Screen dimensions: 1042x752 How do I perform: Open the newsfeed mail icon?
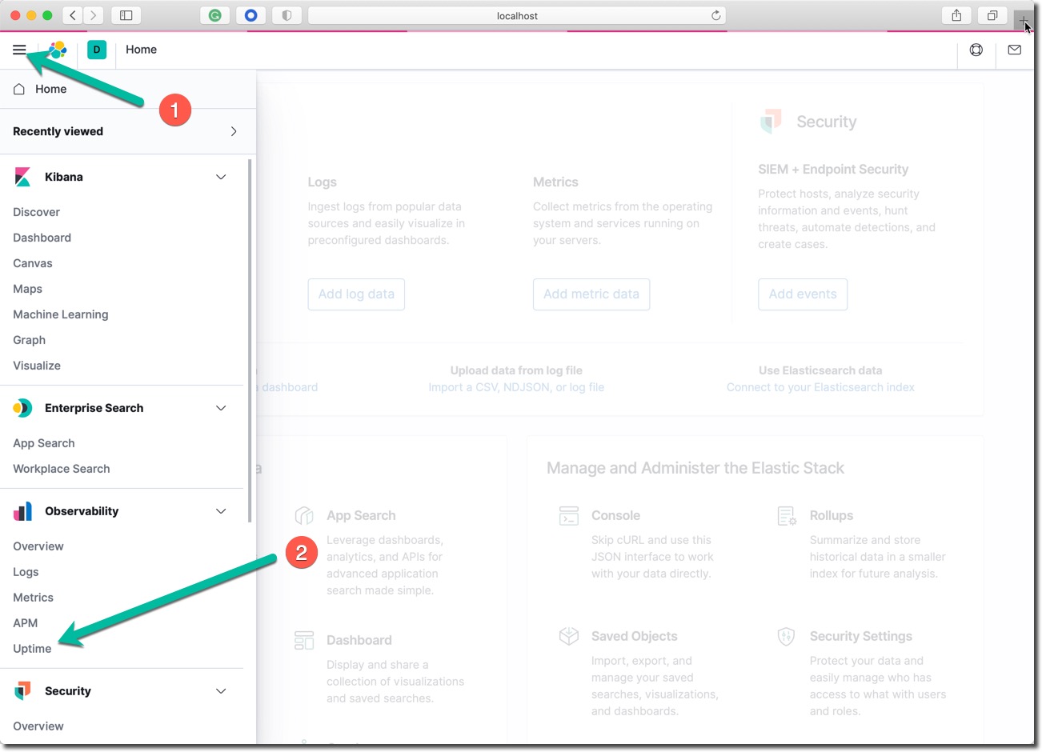point(1015,50)
